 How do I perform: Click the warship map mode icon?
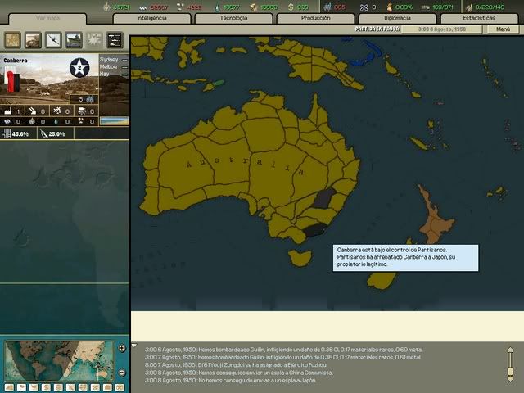(x=74, y=40)
